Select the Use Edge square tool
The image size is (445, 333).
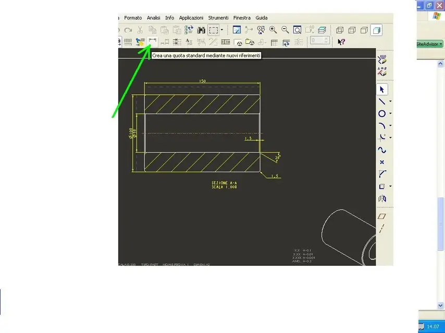382,186
